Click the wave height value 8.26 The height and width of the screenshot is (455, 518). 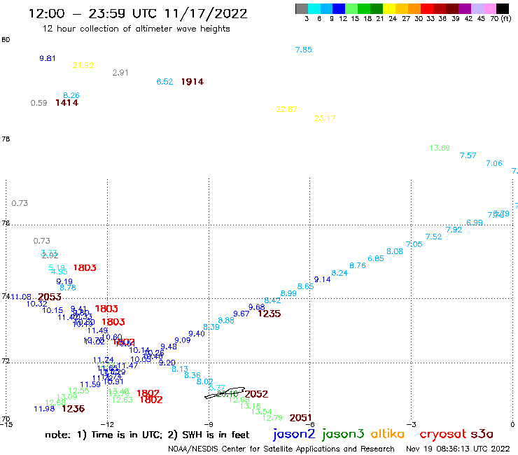tap(71, 95)
